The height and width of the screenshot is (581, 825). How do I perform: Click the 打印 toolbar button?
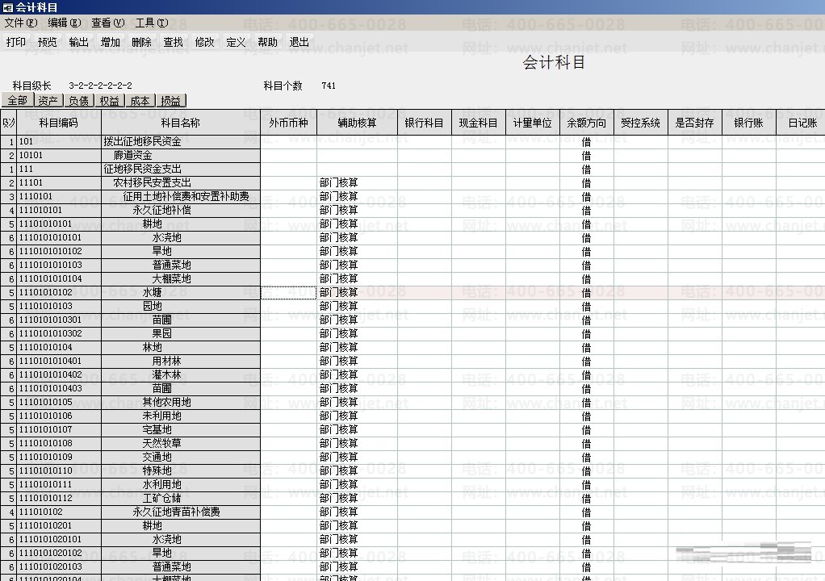(16, 42)
